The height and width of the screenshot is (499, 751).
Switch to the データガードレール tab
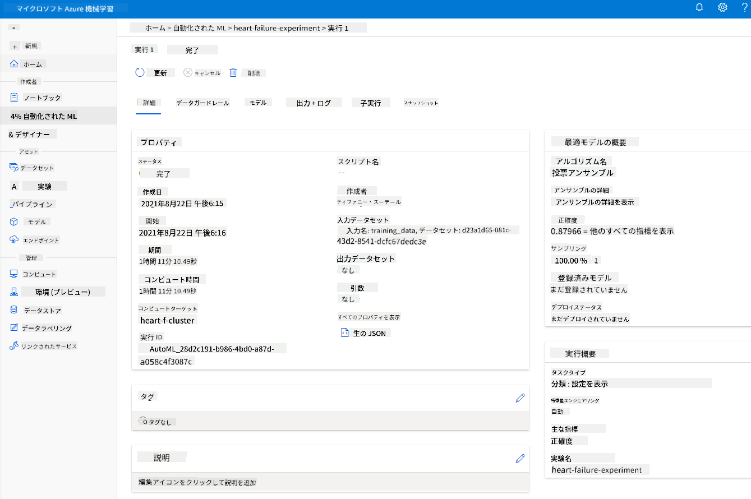click(x=202, y=103)
